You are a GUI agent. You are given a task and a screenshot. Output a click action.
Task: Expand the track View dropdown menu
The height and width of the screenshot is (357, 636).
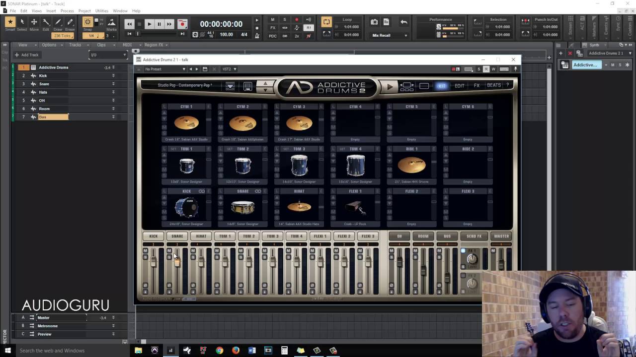pyautogui.click(x=25, y=45)
